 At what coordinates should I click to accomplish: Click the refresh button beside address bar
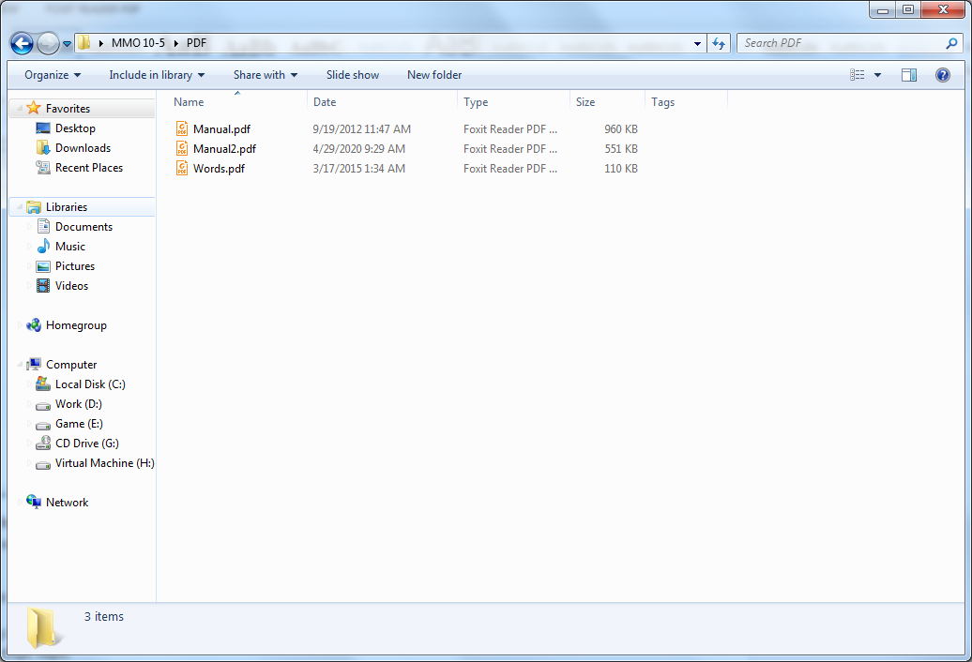[x=719, y=43]
